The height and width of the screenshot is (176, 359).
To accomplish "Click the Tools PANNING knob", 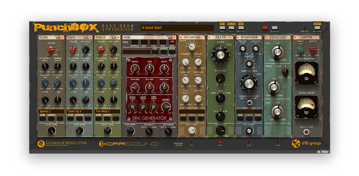I will coord(114,66).
